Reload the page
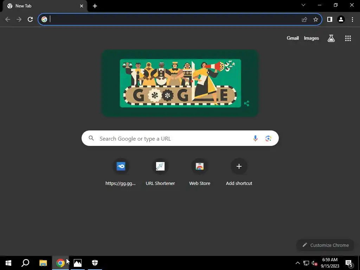This screenshot has height=270, width=360. (30, 19)
